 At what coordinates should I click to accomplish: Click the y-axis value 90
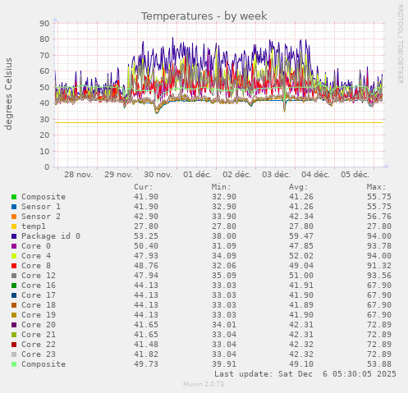[44, 23]
